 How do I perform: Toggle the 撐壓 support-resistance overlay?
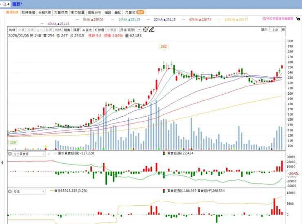point(76,30)
